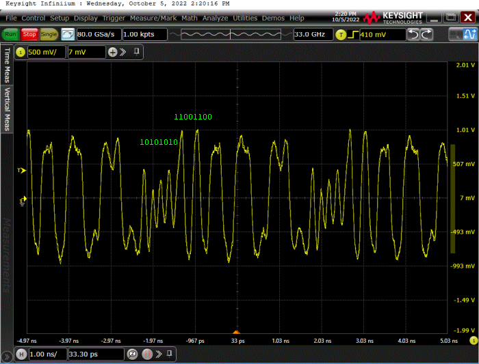Toggle the horizontal H button
This screenshot has height=364, width=479.
click(x=21, y=354)
